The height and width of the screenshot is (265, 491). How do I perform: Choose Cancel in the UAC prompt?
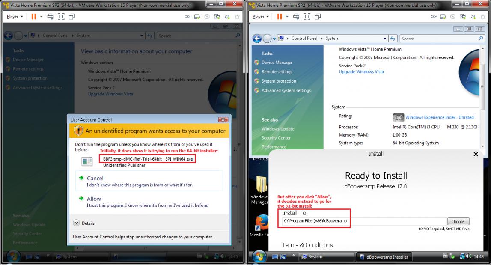click(95, 178)
